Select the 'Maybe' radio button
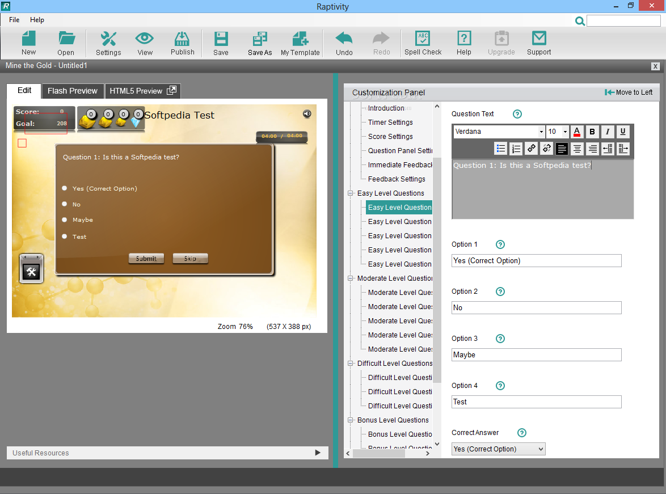 point(65,219)
